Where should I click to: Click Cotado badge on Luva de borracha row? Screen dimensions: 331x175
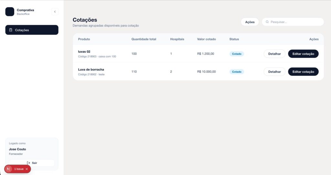click(x=237, y=72)
